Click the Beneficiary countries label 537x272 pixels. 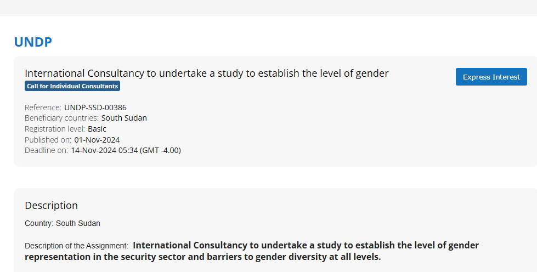tap(61, 118)
